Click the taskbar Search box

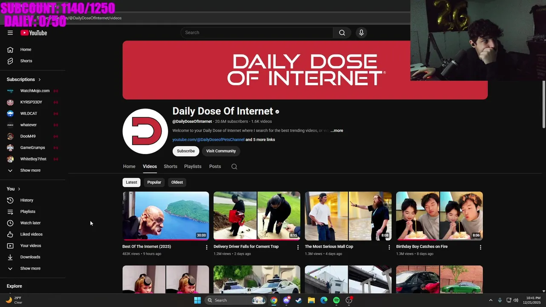tap(236, 300)
